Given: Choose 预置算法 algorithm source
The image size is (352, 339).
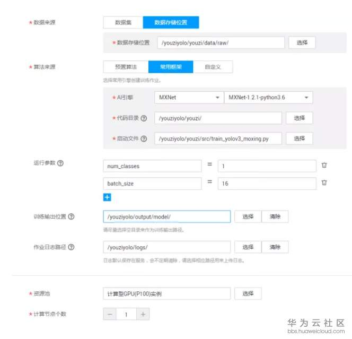Looking at the screenshot, I should click(x=126, y=67).
